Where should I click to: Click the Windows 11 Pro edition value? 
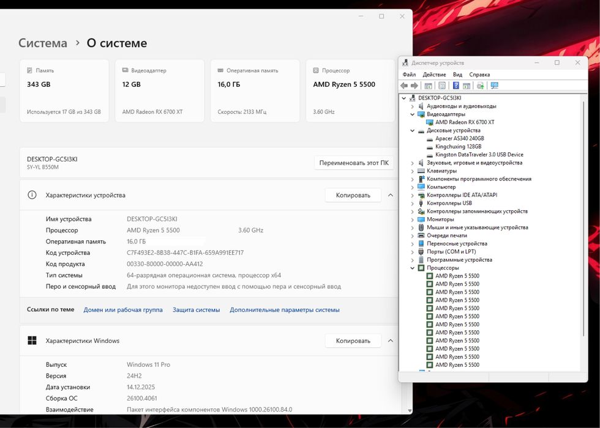[148, 364]
